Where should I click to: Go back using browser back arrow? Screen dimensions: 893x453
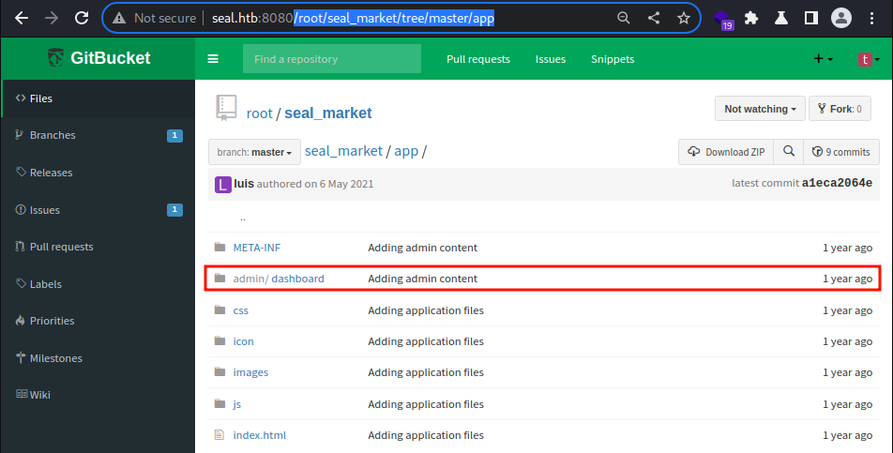[x=22, y=18]
